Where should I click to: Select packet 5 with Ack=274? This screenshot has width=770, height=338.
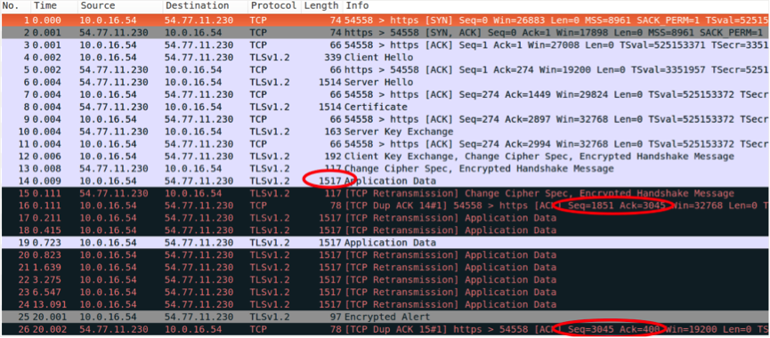pyautogui.click(x=385, y=69)
